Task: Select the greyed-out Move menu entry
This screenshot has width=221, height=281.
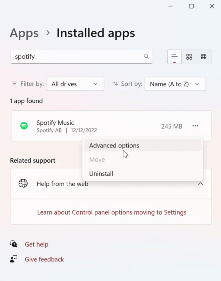Action: (x=143, y=159)
